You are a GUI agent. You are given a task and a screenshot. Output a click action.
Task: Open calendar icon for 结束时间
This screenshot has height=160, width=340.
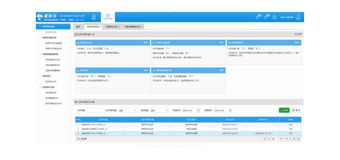230,110
